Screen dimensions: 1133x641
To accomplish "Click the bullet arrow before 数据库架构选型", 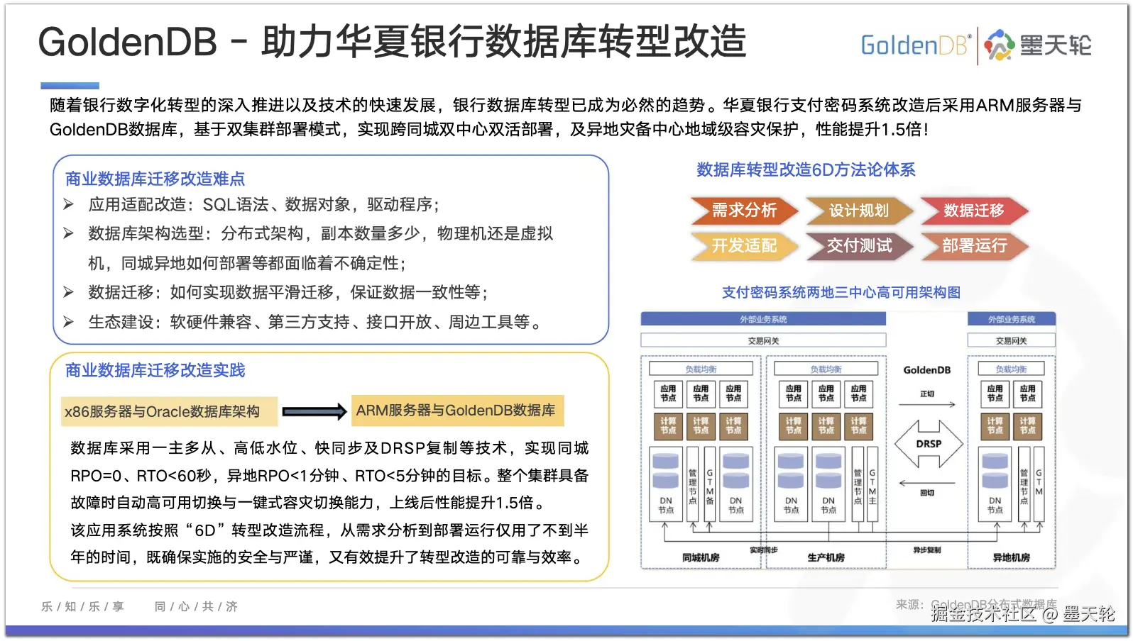I will click(69, 233).
